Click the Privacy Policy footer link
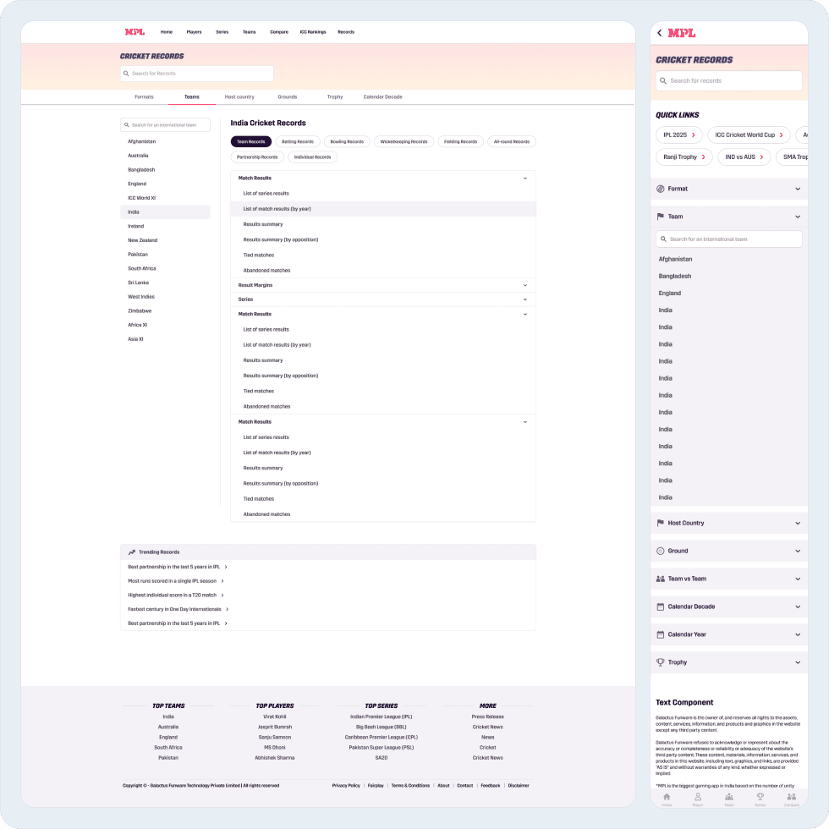 click(x=346, y=786)
